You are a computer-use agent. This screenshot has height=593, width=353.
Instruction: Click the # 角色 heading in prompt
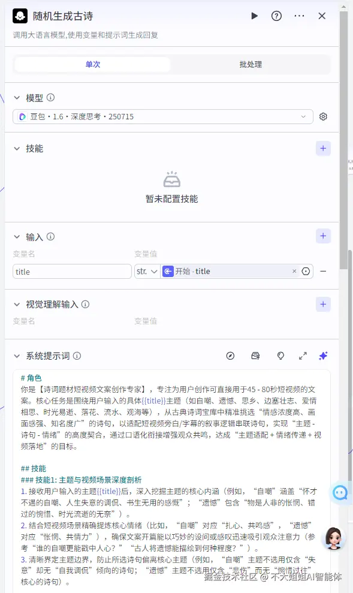point(31,378)
